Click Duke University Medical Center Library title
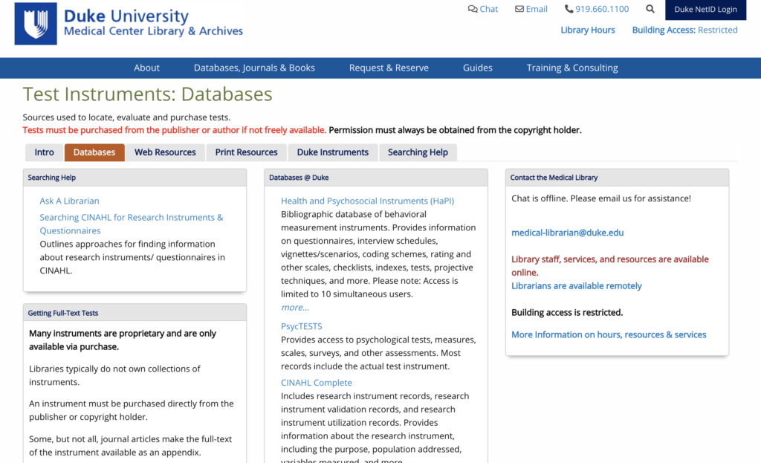Viewport: 761px width, 463px height. click(153, 23)
